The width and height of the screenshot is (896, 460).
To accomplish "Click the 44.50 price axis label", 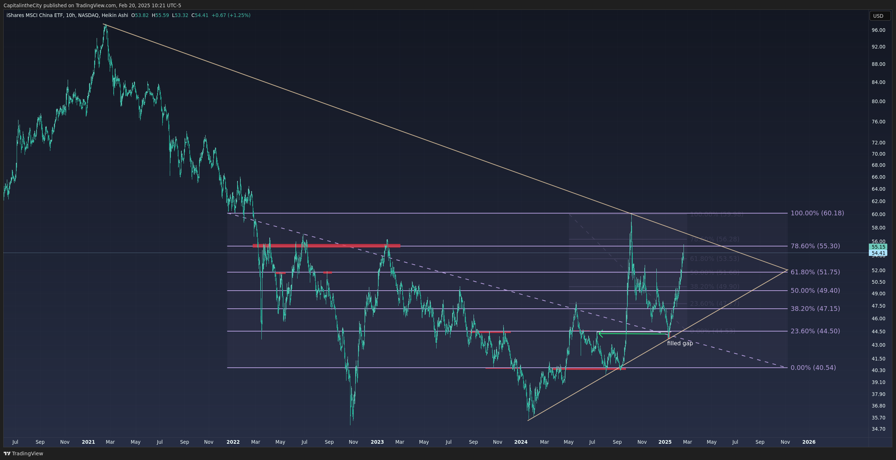I will pos(878,332).
